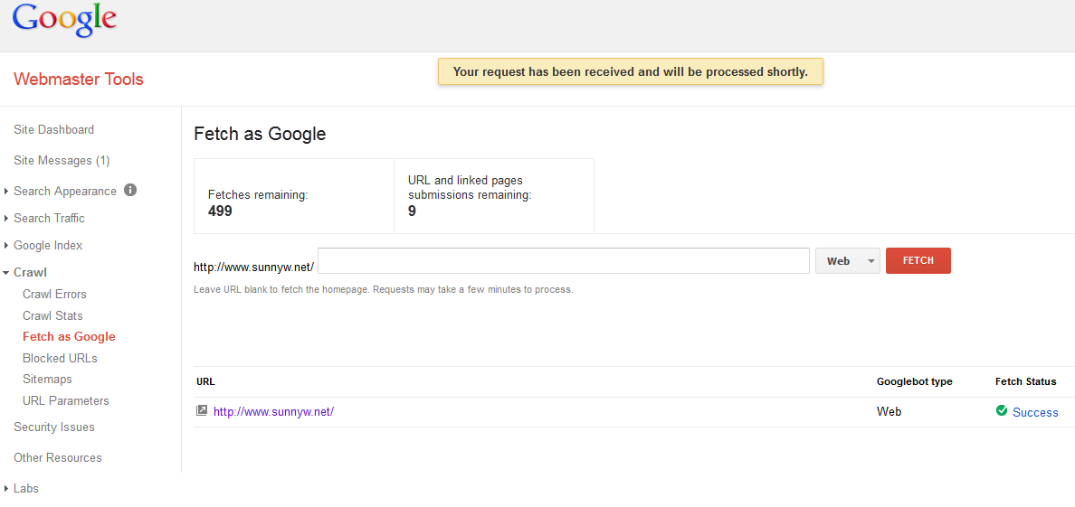Go to Crawl Errors
This screenshot has width=1075, height=507.
[55, 294]
